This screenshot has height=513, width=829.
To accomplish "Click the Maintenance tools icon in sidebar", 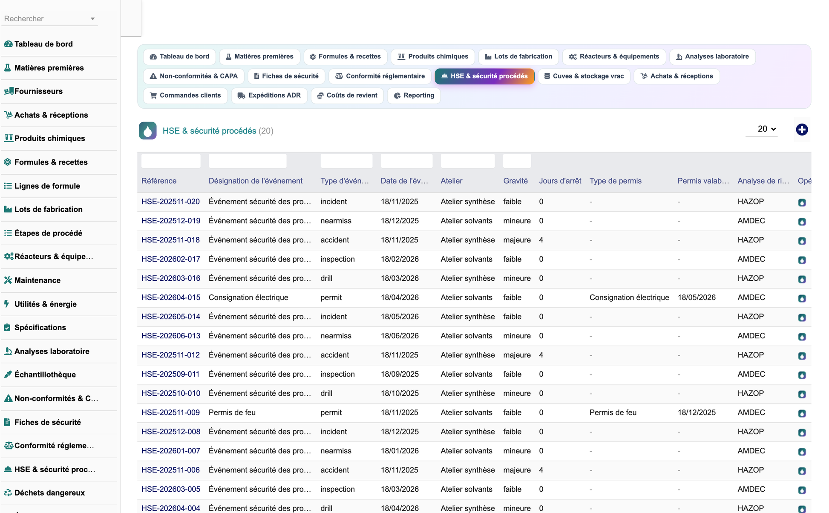I will coord(8,280).
